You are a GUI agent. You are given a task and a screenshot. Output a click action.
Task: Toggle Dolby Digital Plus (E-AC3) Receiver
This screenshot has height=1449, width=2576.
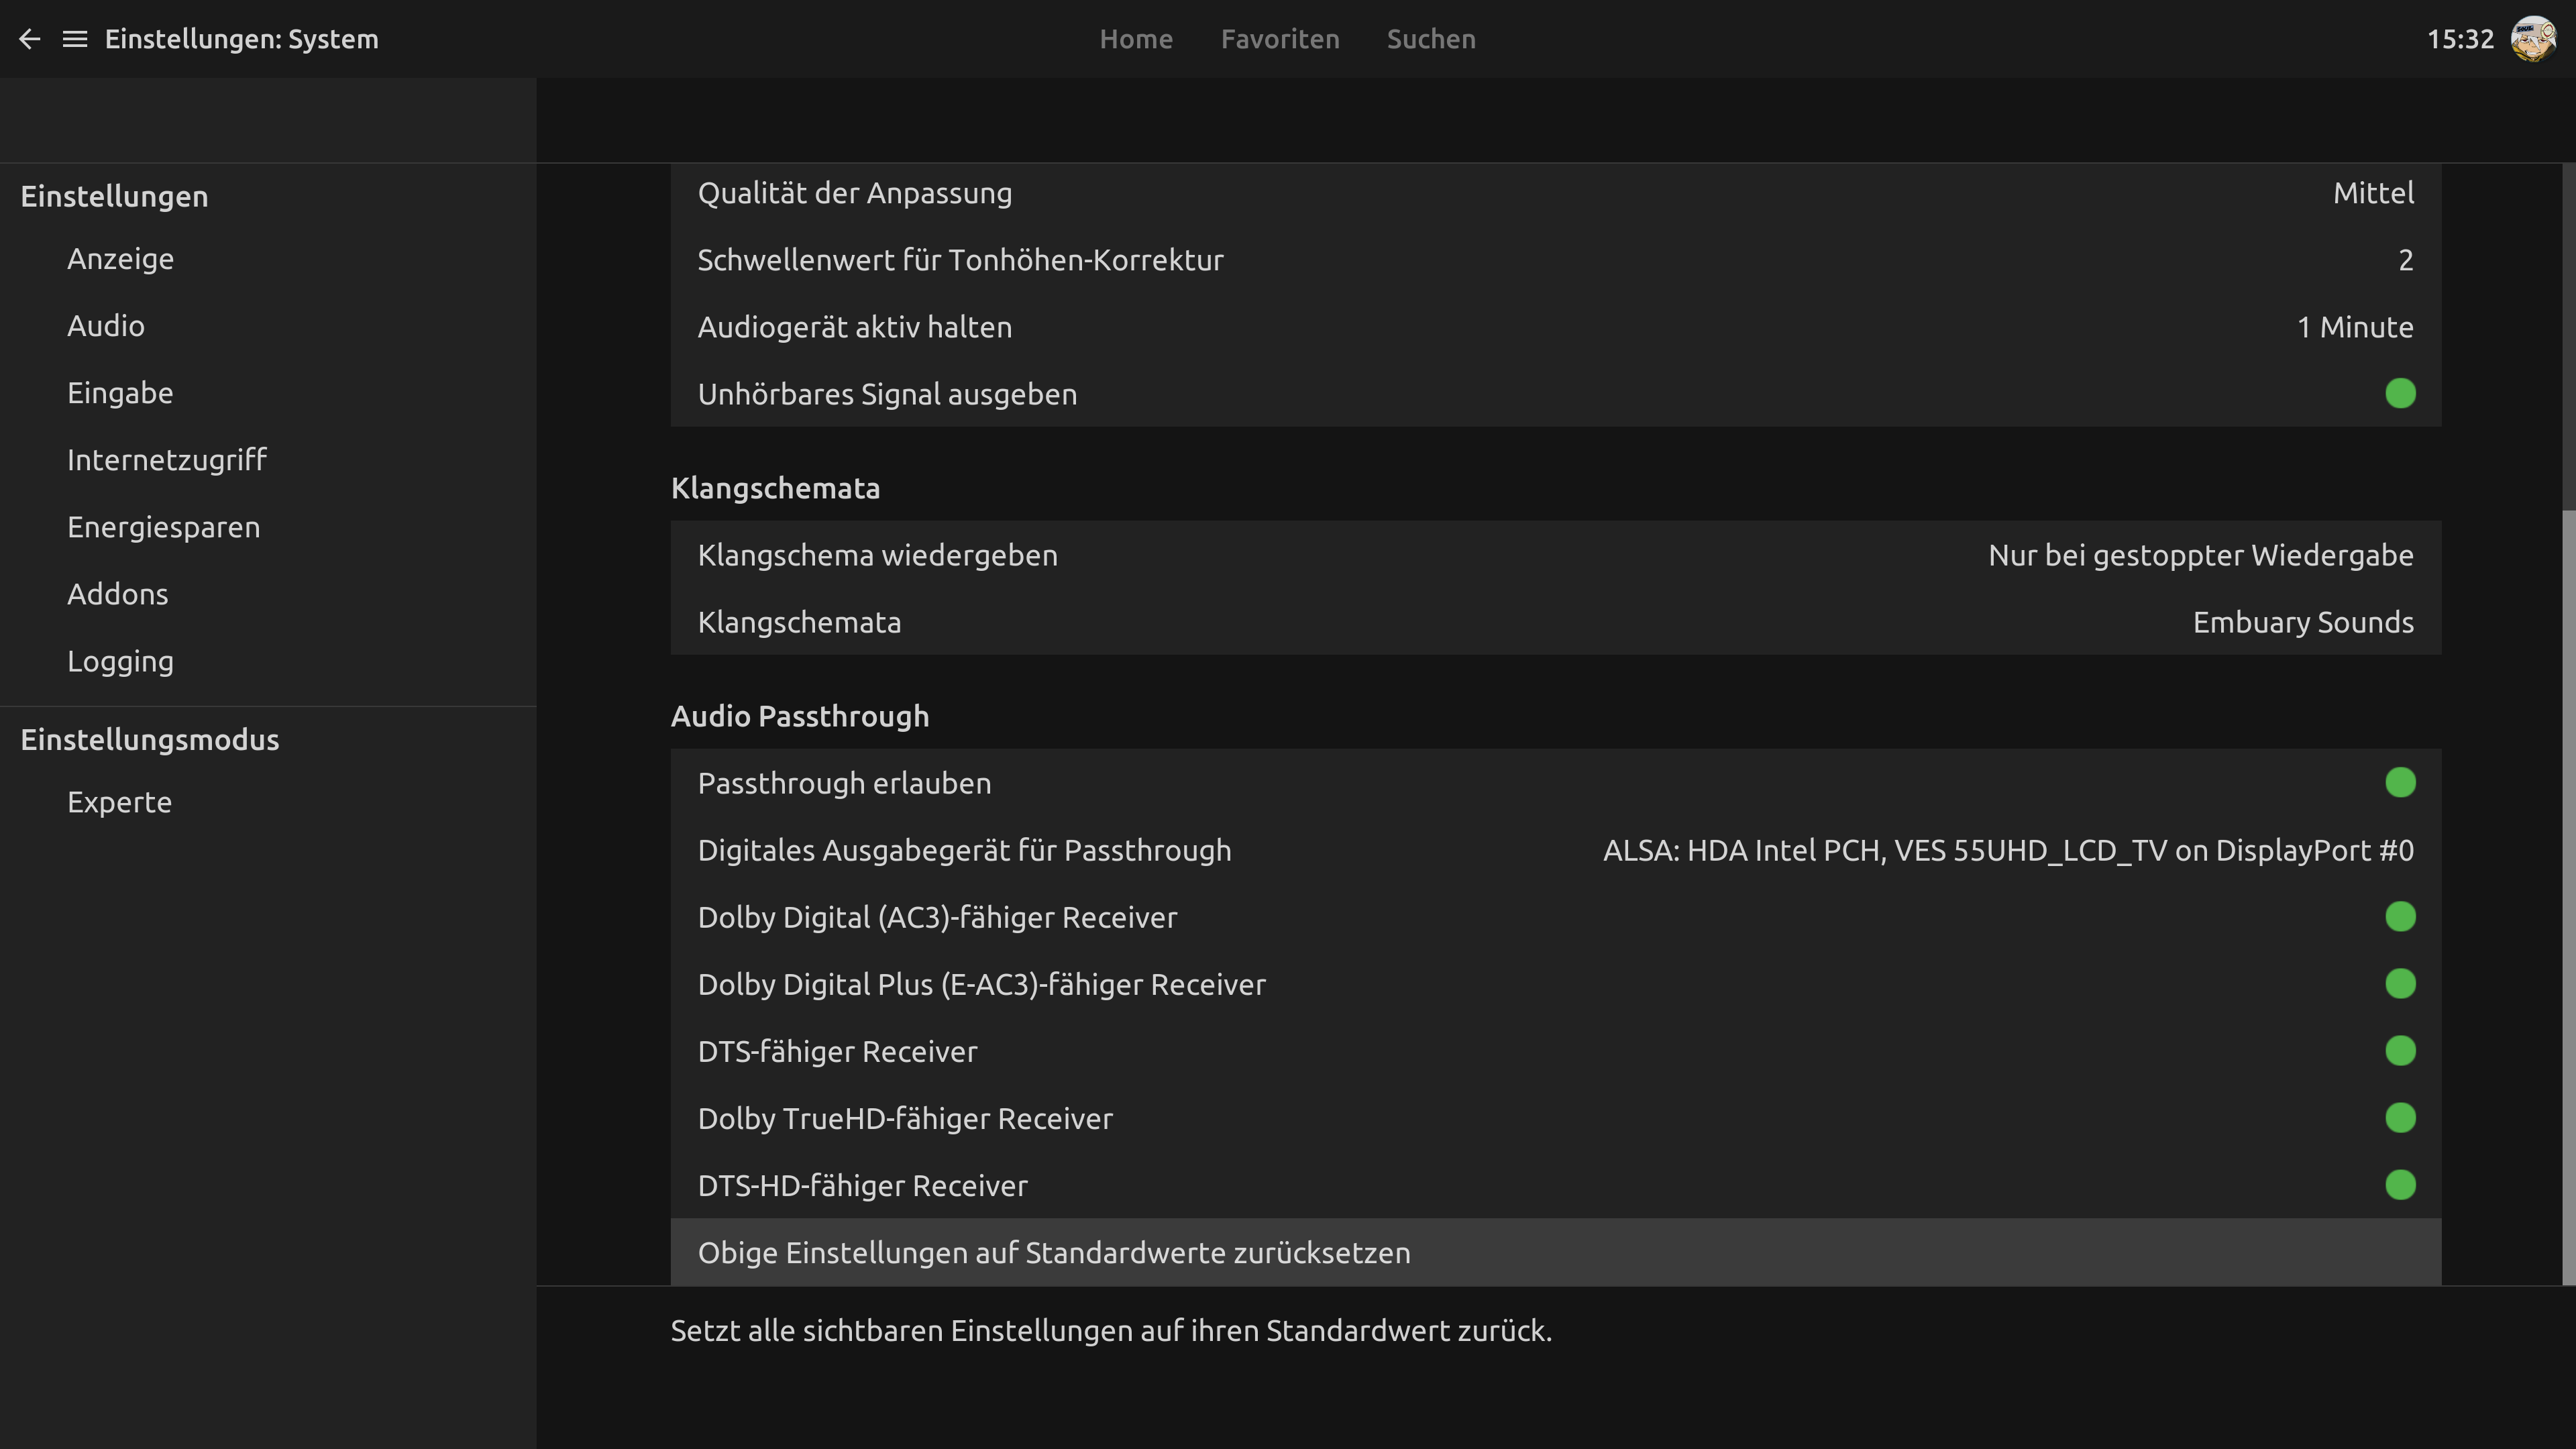2400,984
